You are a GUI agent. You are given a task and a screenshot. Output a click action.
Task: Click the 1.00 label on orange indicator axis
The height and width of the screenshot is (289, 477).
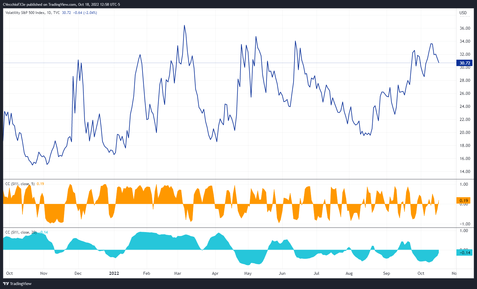pos(464,184)
